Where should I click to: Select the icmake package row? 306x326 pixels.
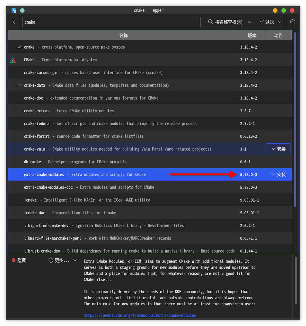coord(150,200)
